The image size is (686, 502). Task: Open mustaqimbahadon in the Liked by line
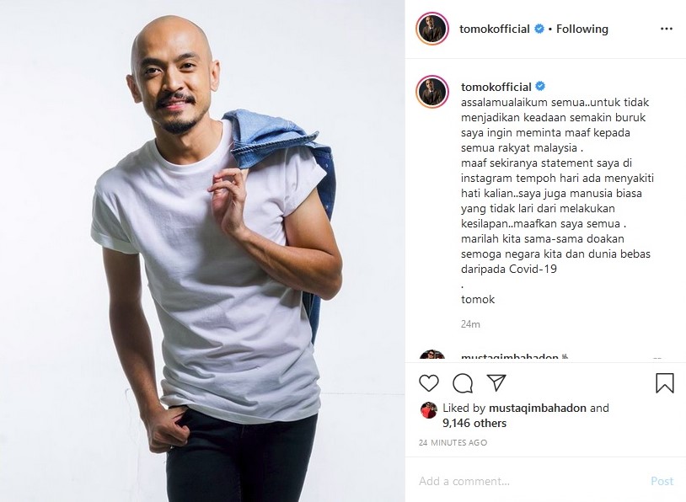[537, 408]
